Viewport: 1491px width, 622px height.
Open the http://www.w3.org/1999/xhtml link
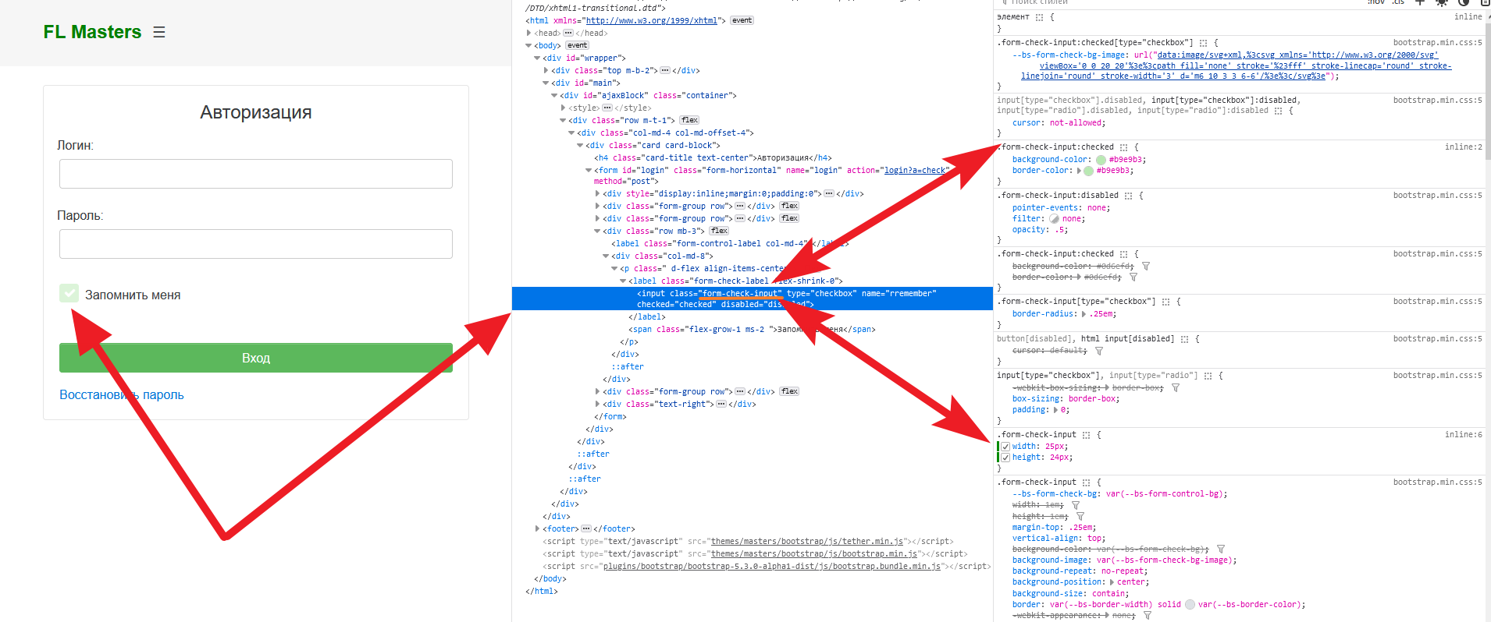pos(651,20)
